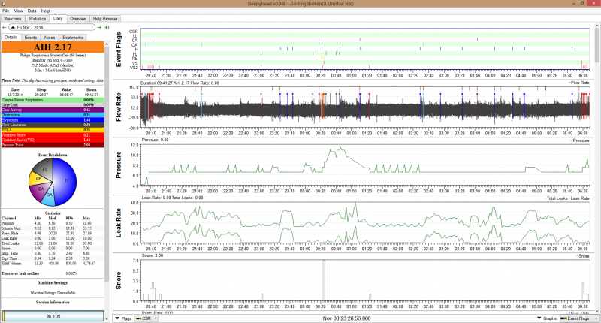Click the 9h 31m session bar
Image resolution: width=601 pixels, height=323 pixels.
pos(53,316)
